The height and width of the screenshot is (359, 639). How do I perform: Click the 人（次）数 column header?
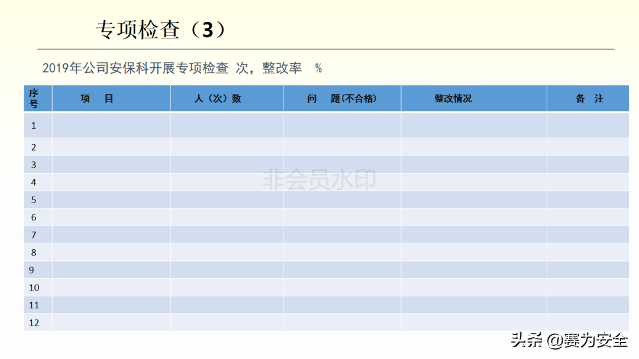[227, 99]
